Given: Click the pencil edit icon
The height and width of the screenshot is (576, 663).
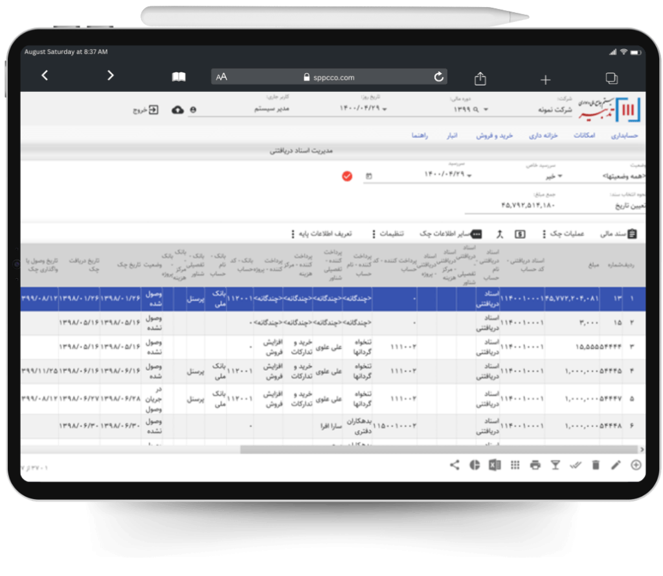Looking at the screenshot, I should pos(616,465).
